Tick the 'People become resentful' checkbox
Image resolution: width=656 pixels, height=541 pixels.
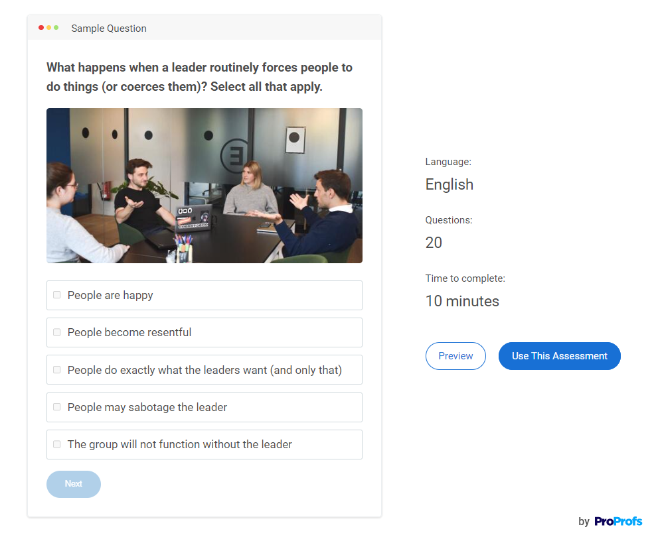57,332
